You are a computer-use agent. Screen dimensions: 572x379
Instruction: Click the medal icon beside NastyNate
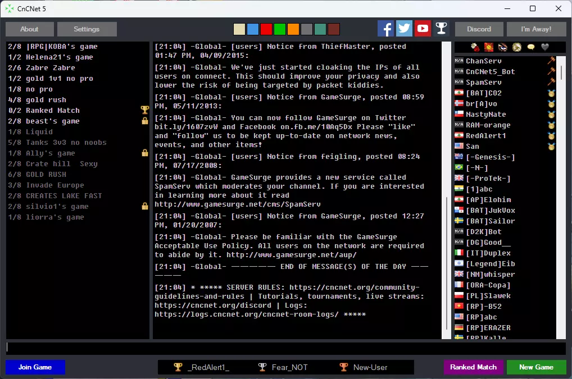coord(551,115)
